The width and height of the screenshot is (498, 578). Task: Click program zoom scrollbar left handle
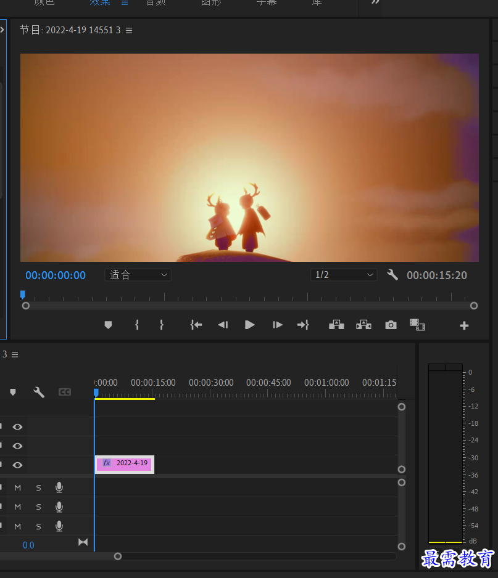[26, 306]
